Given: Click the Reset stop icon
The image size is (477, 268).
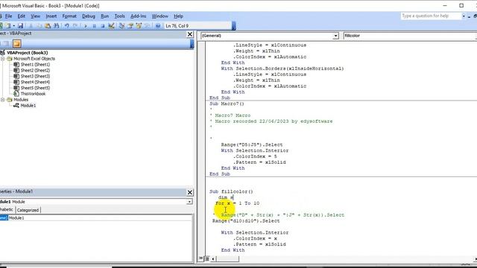Looking at the screenshot, I should 103,26.
